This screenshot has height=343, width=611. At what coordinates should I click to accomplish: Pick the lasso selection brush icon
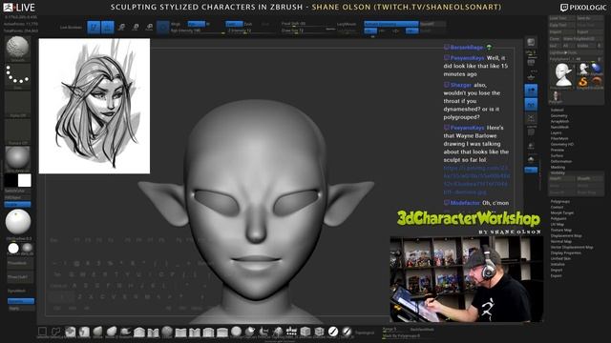pyautogui.click(x=56, y=332)
